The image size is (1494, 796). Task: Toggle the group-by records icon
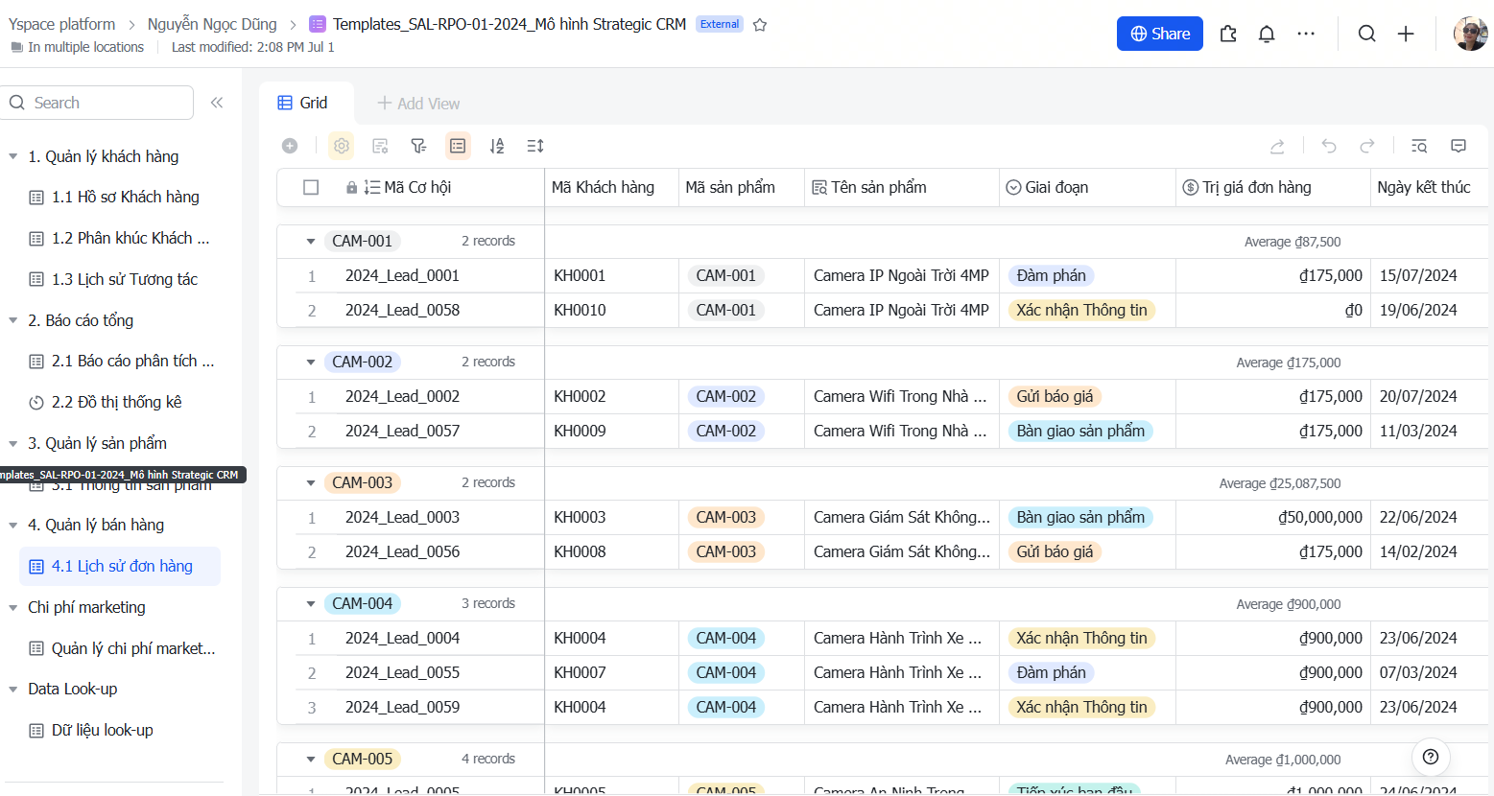[458, 146]
